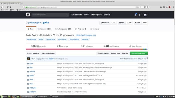The image size is (175, 98).
Task: Open Pull requests in GitHub header
Action: (76, 15)
